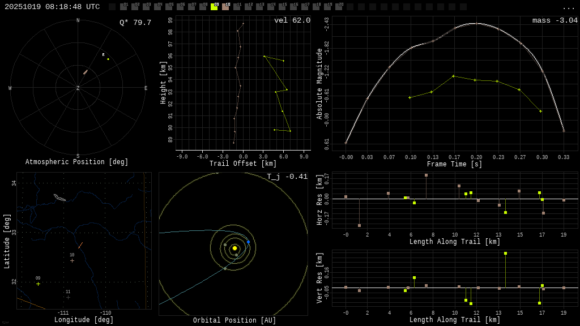
Task: Click the blue Earth dot in orbital plot
Action: [248, 242]
